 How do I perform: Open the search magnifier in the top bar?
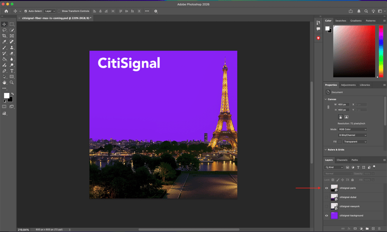366,11
